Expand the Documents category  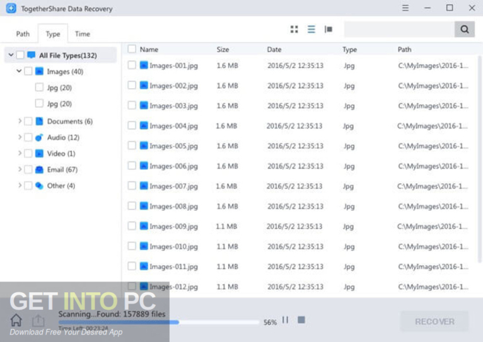(20, 121)
